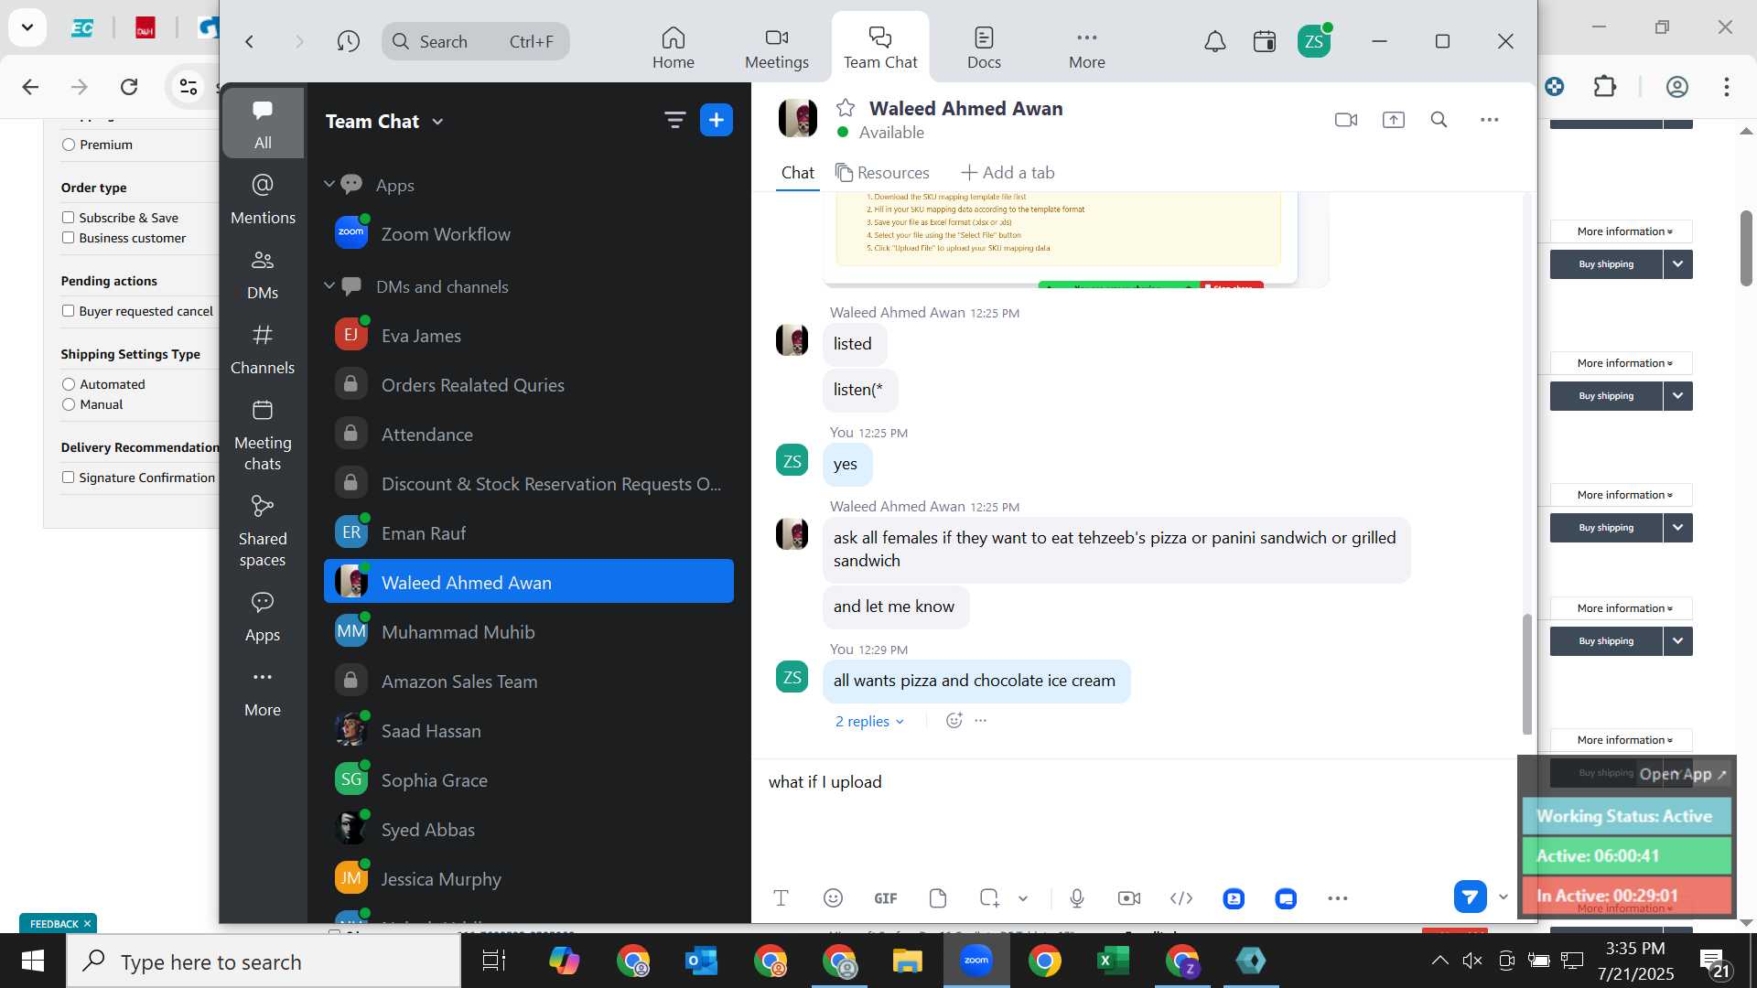
Task: Check the Subscribe & Save checkbox
Action: [68, 218]
